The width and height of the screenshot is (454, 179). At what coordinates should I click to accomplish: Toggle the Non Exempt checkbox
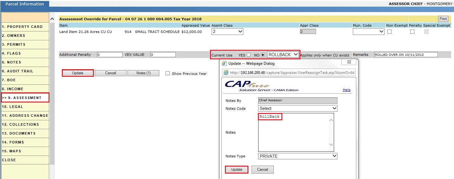tap(389, 31)
